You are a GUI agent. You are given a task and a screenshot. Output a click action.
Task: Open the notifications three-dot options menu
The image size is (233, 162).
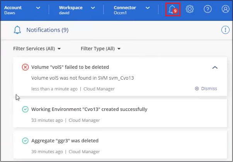(x=224, y=30)
